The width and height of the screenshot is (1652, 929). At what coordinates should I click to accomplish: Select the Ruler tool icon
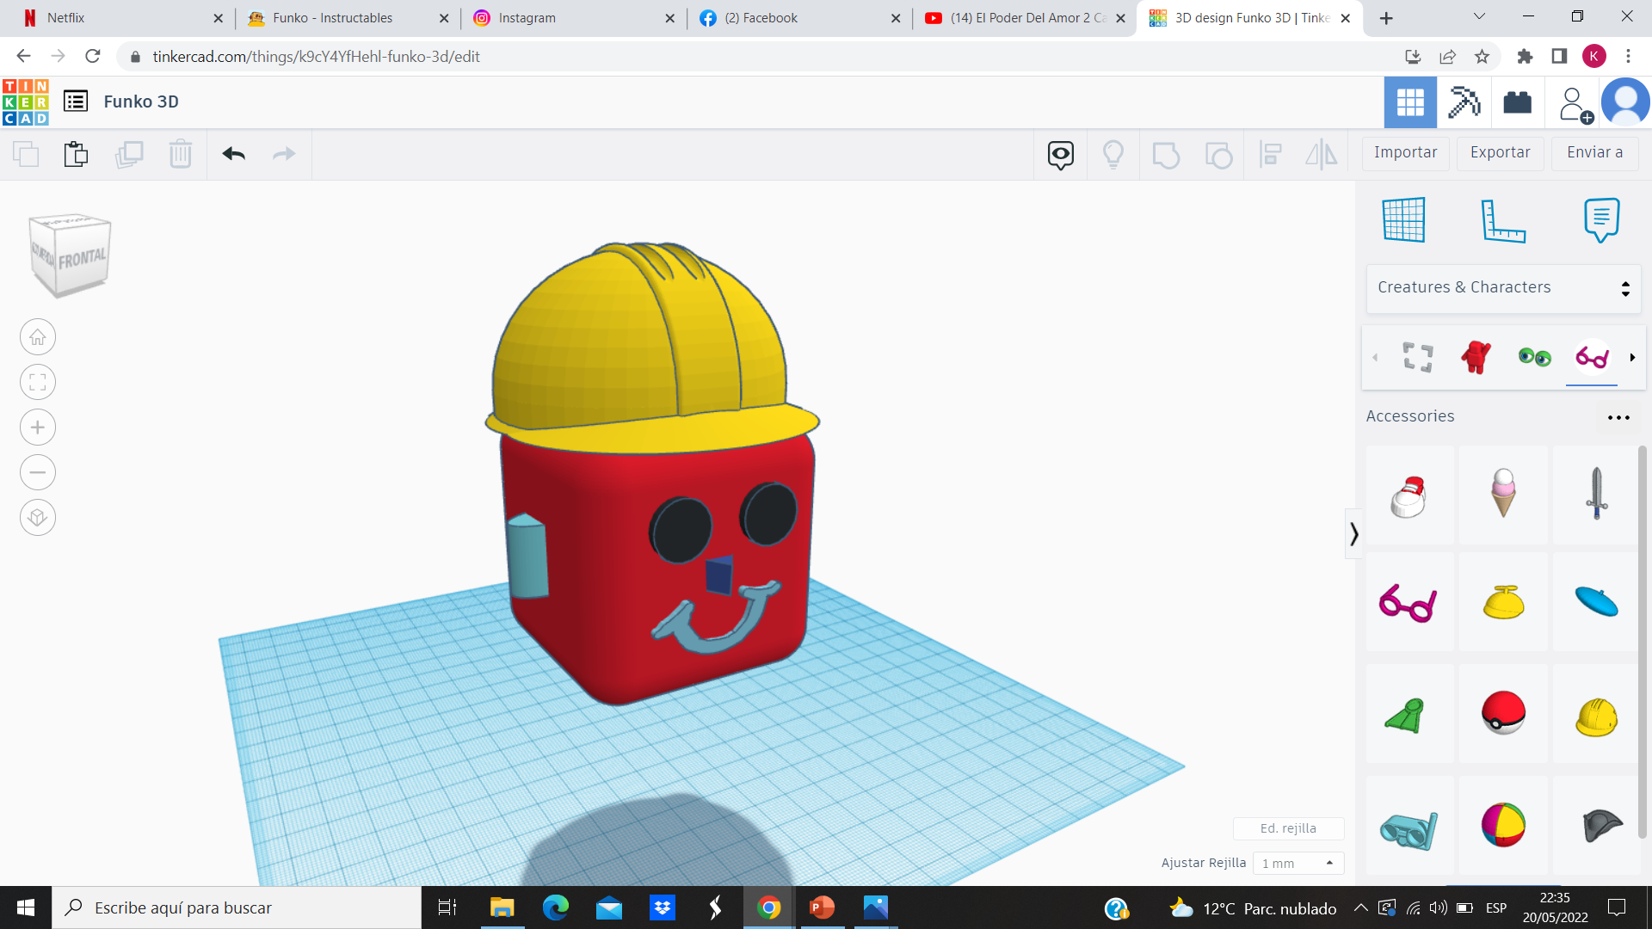[x=1502, y=220]
